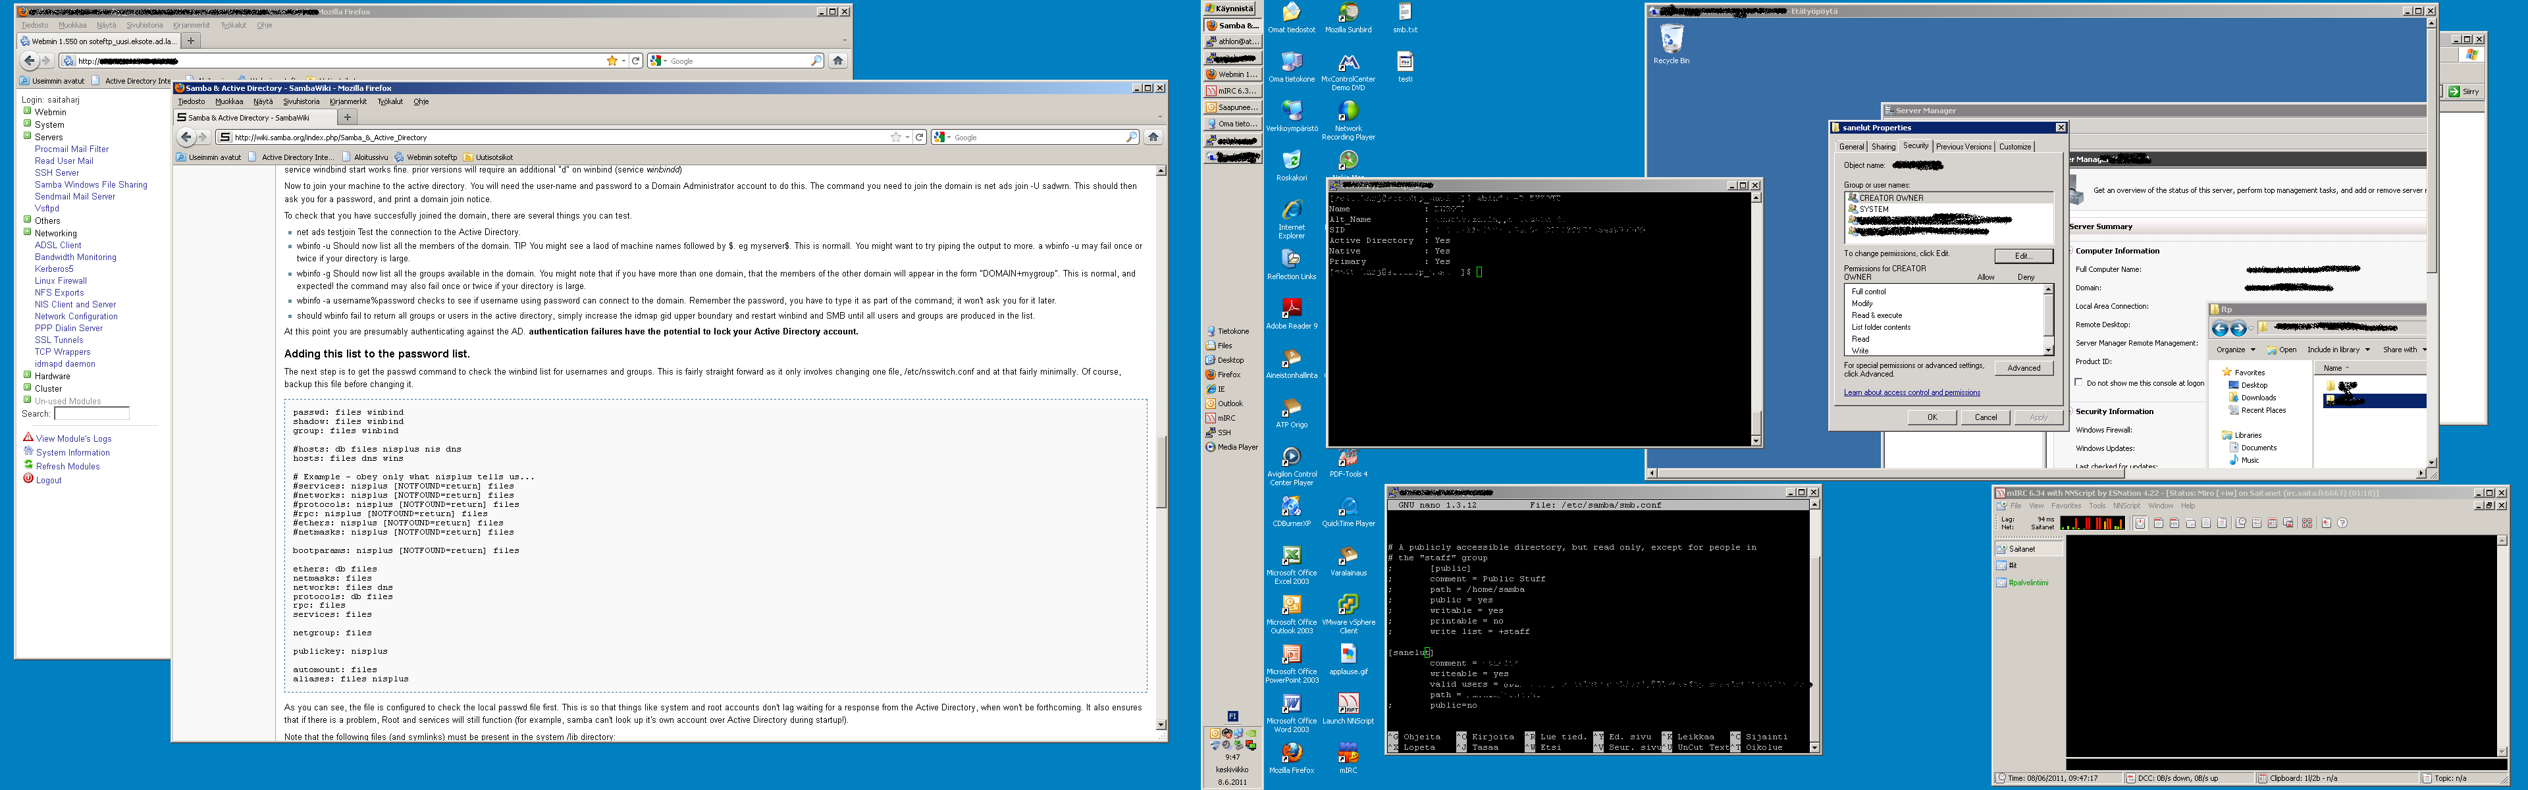Screen dimensions: 2528x790
Task: Open Samba Windows File Sharing link
Action: (x=90, y=184)
